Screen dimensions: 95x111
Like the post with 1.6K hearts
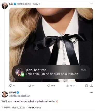(49, 85)
